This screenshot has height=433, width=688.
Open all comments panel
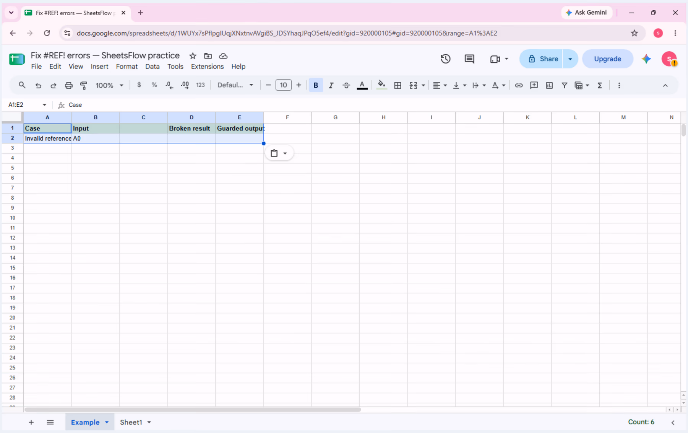click(469, 59)
